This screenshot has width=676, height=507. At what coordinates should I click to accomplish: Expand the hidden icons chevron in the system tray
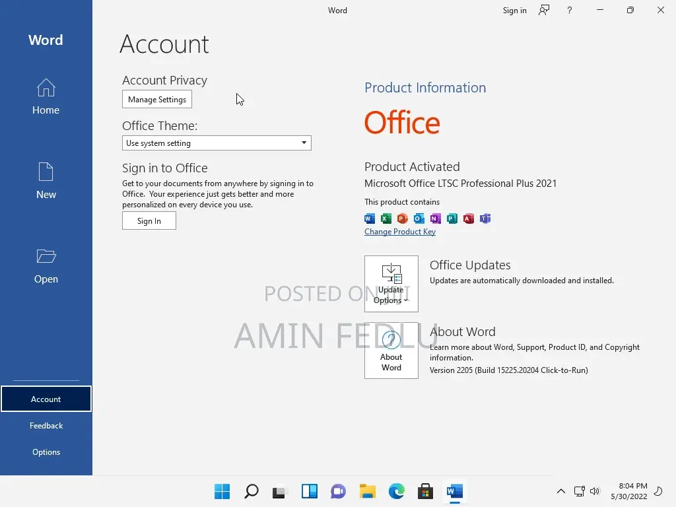pyautogui.click(x=560, y=491)
